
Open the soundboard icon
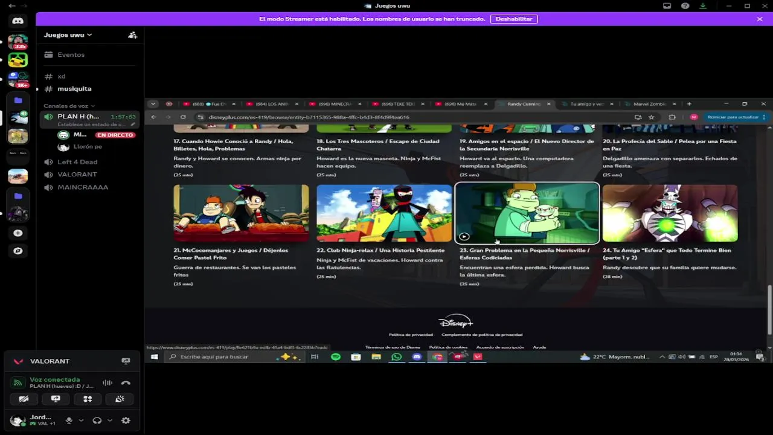coord(120,399)
